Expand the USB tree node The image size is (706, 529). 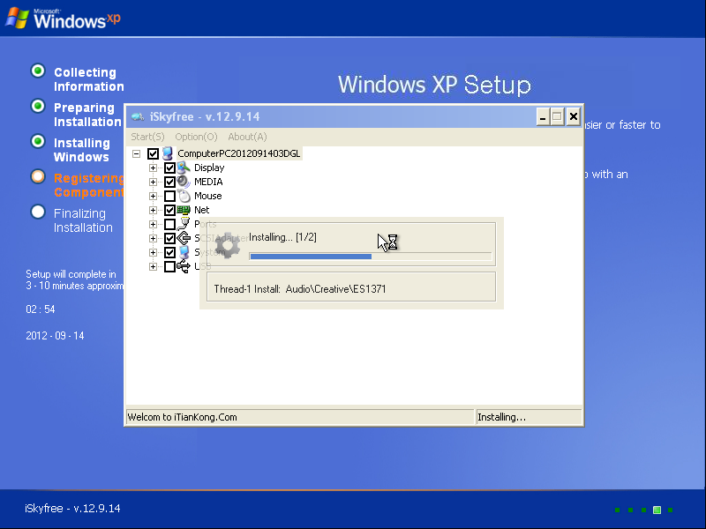(x=153, y=267)
